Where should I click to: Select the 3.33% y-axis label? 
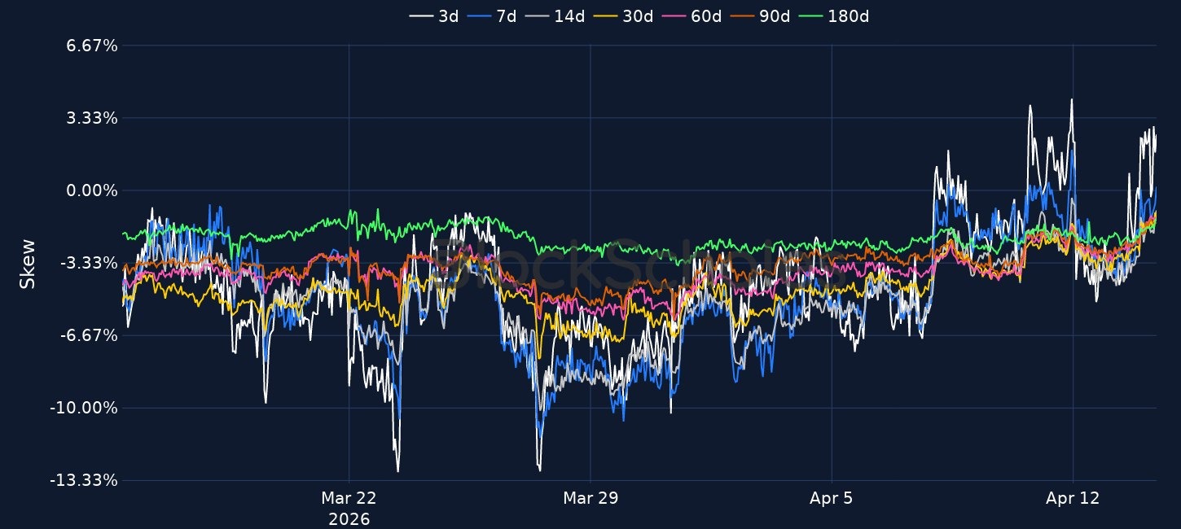point(92,119)
